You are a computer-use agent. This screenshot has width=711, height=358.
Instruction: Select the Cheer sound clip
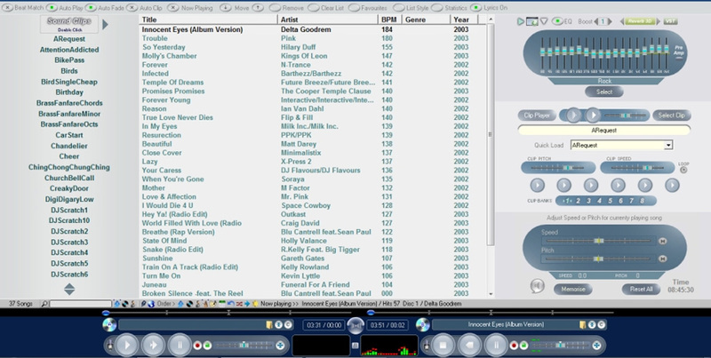[69, 156]
